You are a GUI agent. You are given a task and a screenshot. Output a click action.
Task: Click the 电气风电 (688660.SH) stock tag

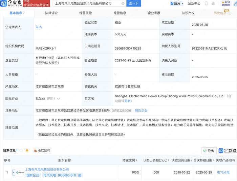(x=60, y=175)
